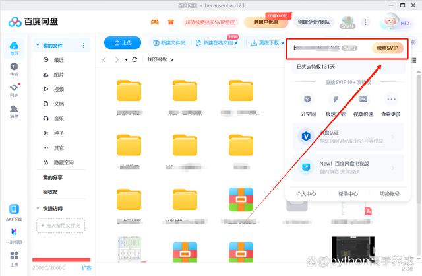Click the red storage usage bar
Screen dimensions: 422x276
(x=61, y=260)
